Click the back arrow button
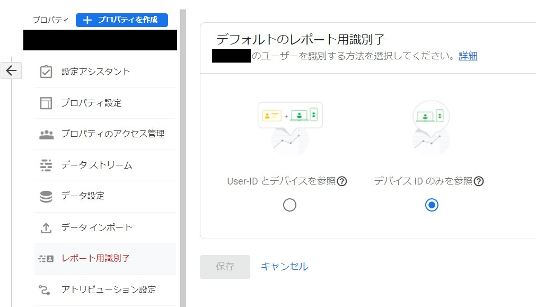 [11, 71]
